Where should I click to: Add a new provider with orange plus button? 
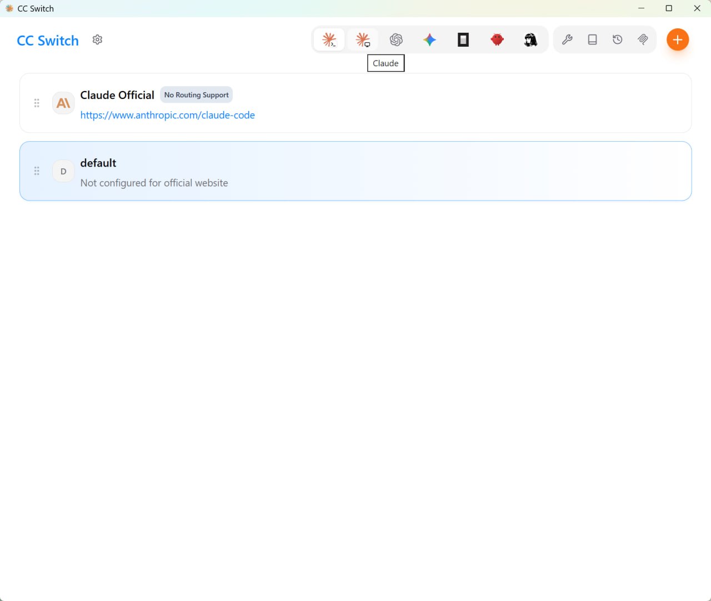click(678, 40)
